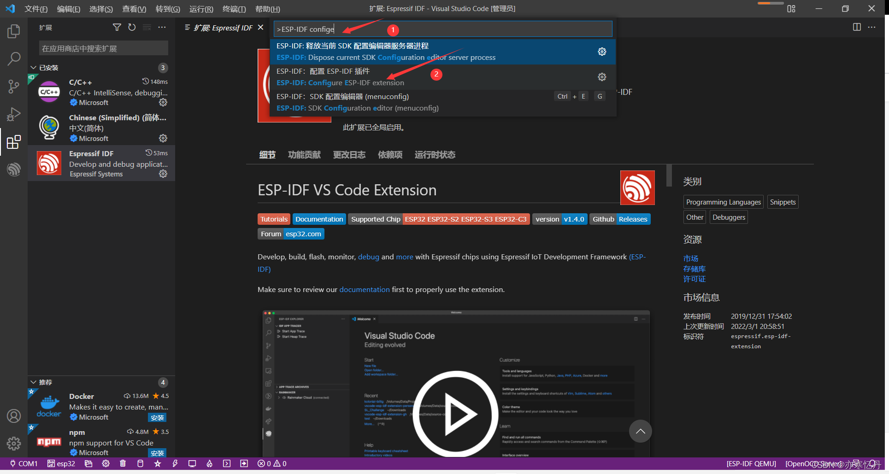Click the filter extensions funnel icon
889x474 pixels.
tap(117, 28)
